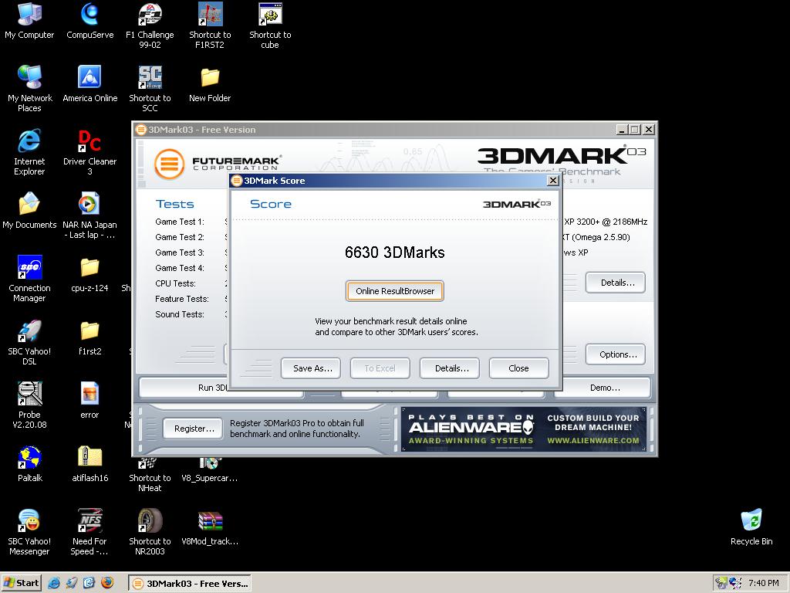This screenshot has width=790, height=593.
Task: Click the Alienware advertisement banner
Action: 524,429
